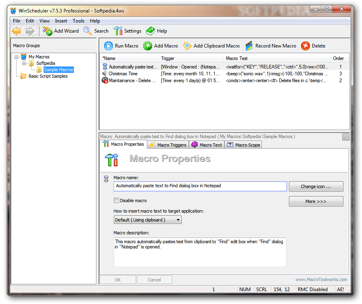362x304 pixels.
Task: Click the <cmds><enter> macro text cell
Action: click(x=276, y=81)
